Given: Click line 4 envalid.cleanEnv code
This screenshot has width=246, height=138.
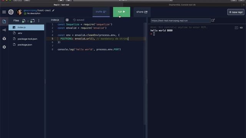Looking at the screenshot, I should pos(88,35).
